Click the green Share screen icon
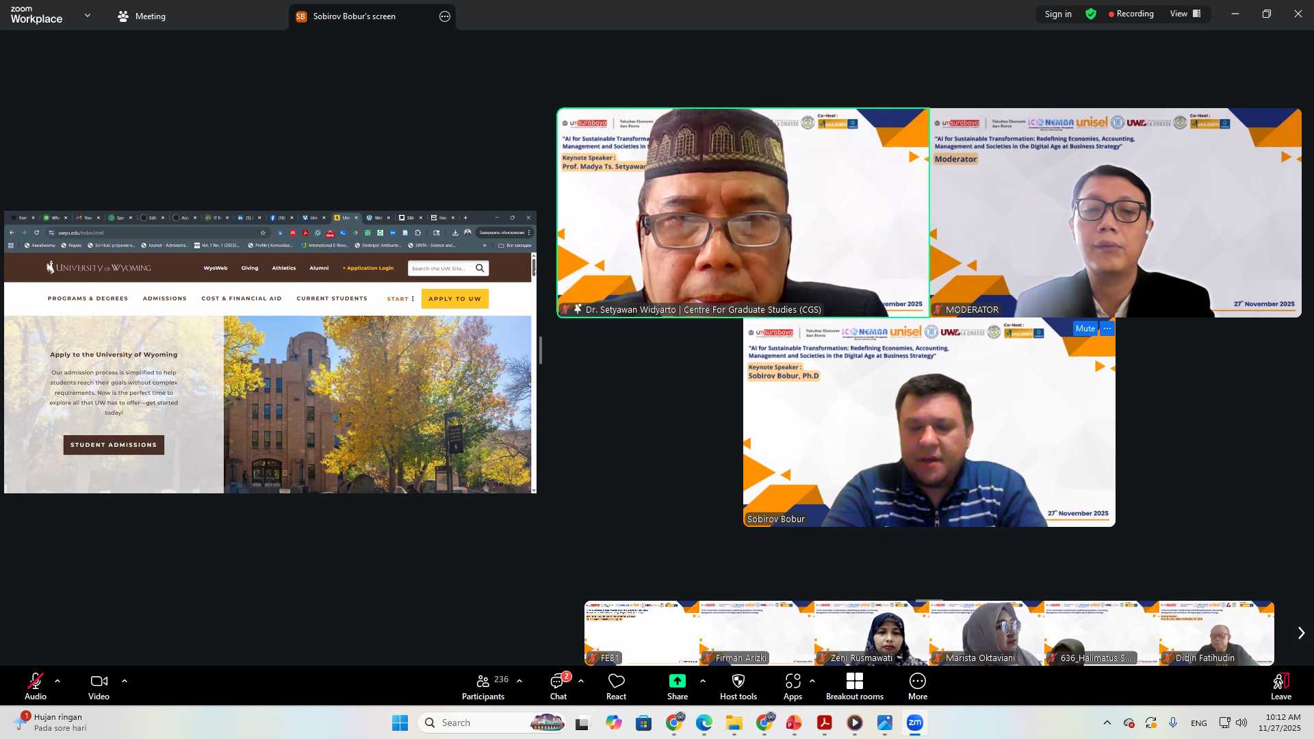Viewport: 1314px width, 739px height. pyautogui.click(x=677, y=681)
